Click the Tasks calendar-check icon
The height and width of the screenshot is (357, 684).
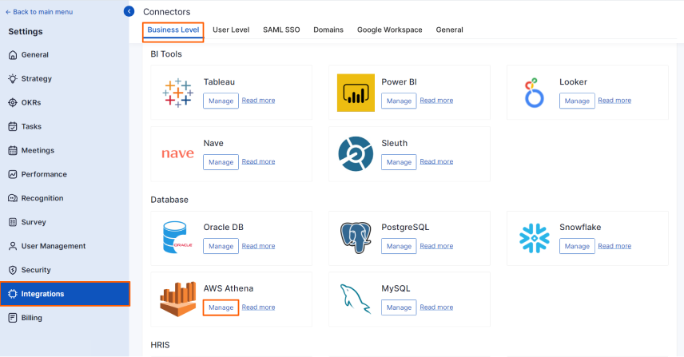tap(13, 127)
